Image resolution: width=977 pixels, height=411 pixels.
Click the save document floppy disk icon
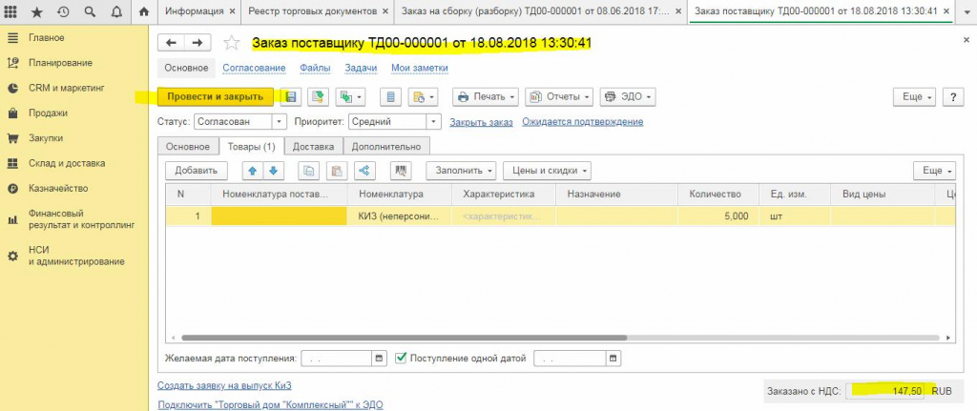[291, 97]
